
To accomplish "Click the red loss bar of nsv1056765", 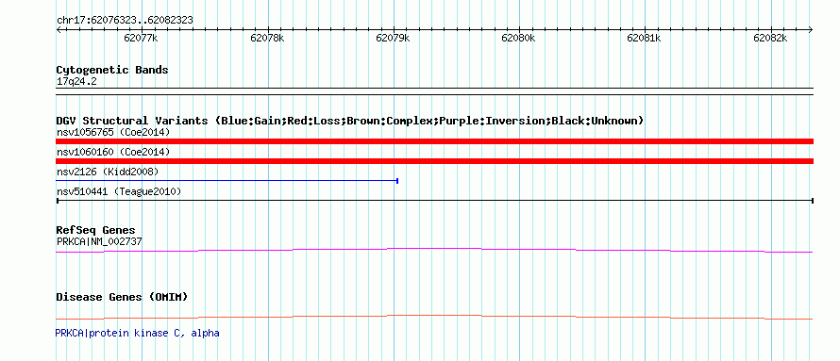I will [x=434, y=141].
